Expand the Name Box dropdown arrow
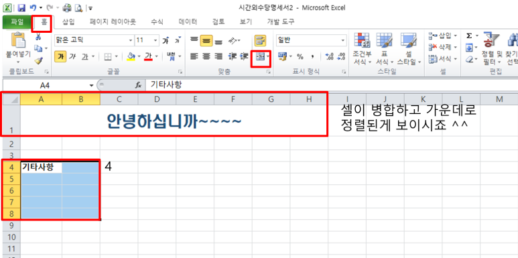Screen dimensions: 518x258 92,86
